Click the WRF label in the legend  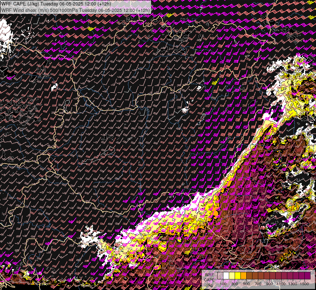[x=209, y=275]
